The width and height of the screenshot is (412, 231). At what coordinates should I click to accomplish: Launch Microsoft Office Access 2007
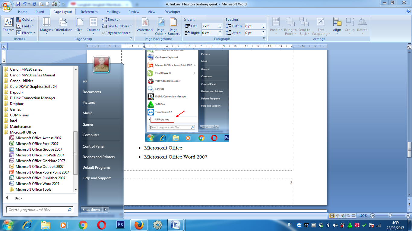click(35, 138)
